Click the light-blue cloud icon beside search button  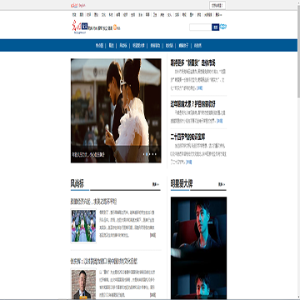[223, 27]
